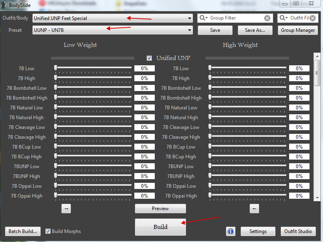Viewport: 323px width, 242px height.
Task: Copy low weight values with right arrow button
Action: point(67,209)
